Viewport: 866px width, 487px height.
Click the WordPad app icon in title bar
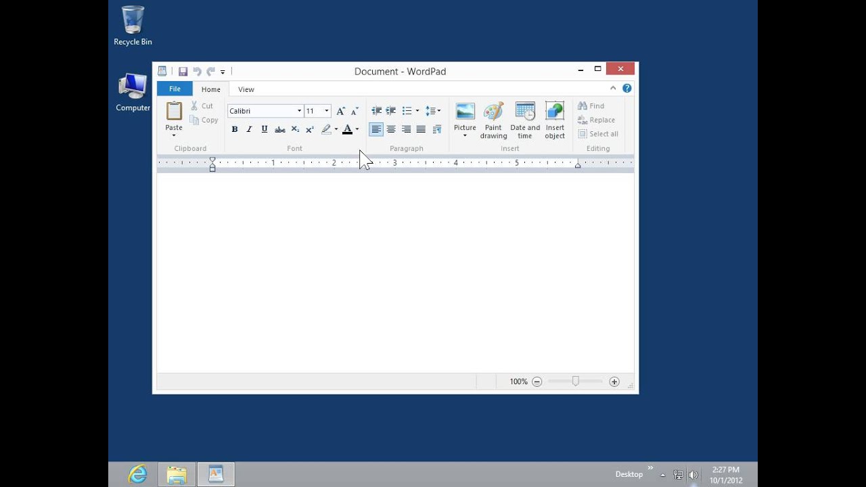[x=162, y=71]
